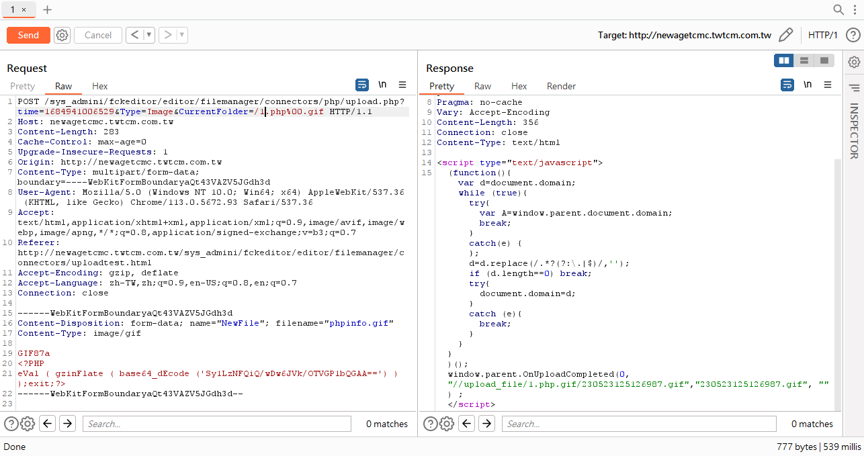Open the top-right kebab menu
864x456 pixels.
click(x=854, y=9)
